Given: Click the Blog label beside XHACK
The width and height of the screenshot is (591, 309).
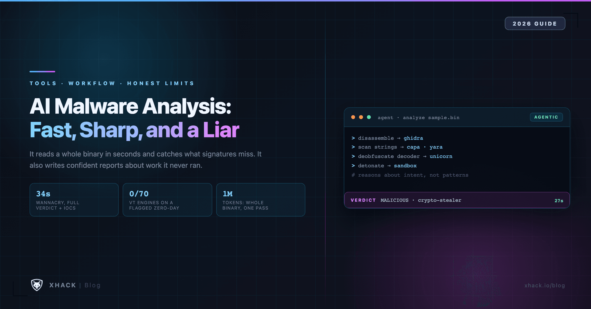Looking at the screenshot, I should coord(92,285).
